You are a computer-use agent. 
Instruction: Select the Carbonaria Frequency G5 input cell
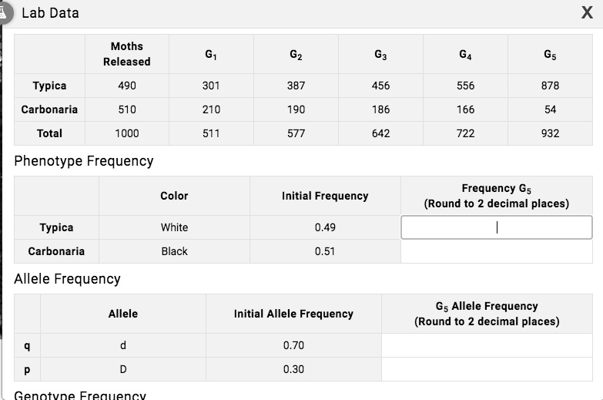(x=497, y=251)
